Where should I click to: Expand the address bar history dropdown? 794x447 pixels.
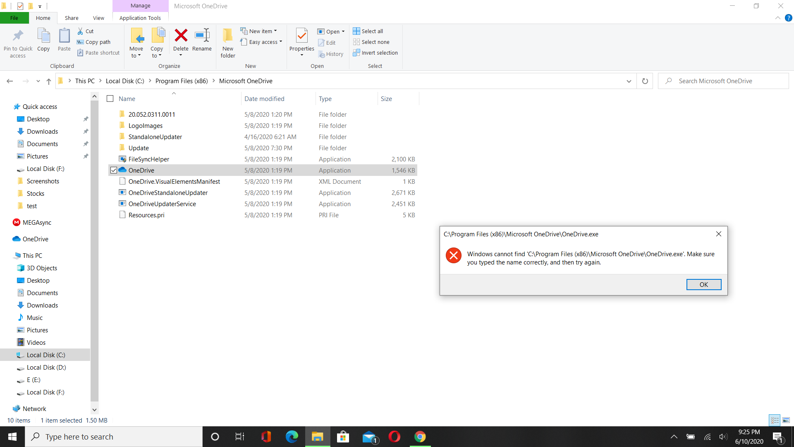coord(629,81)
